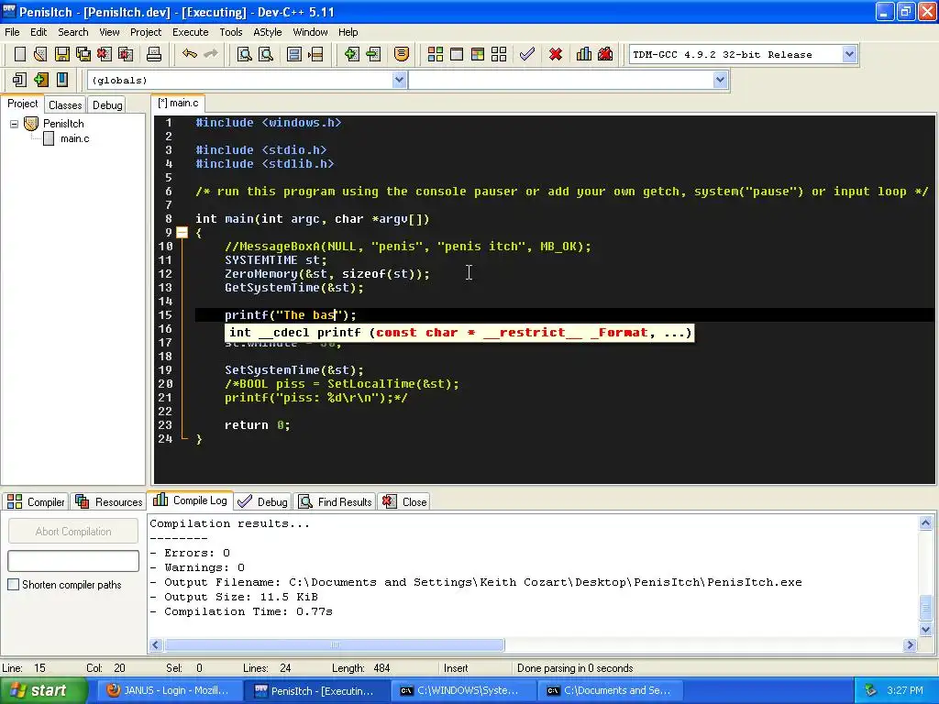Click the Toggle Bookmark plus icon

(x=40, y=80)
